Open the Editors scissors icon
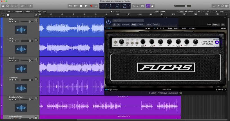The width and height of the screenshot is (230, 121). (30, 6)
